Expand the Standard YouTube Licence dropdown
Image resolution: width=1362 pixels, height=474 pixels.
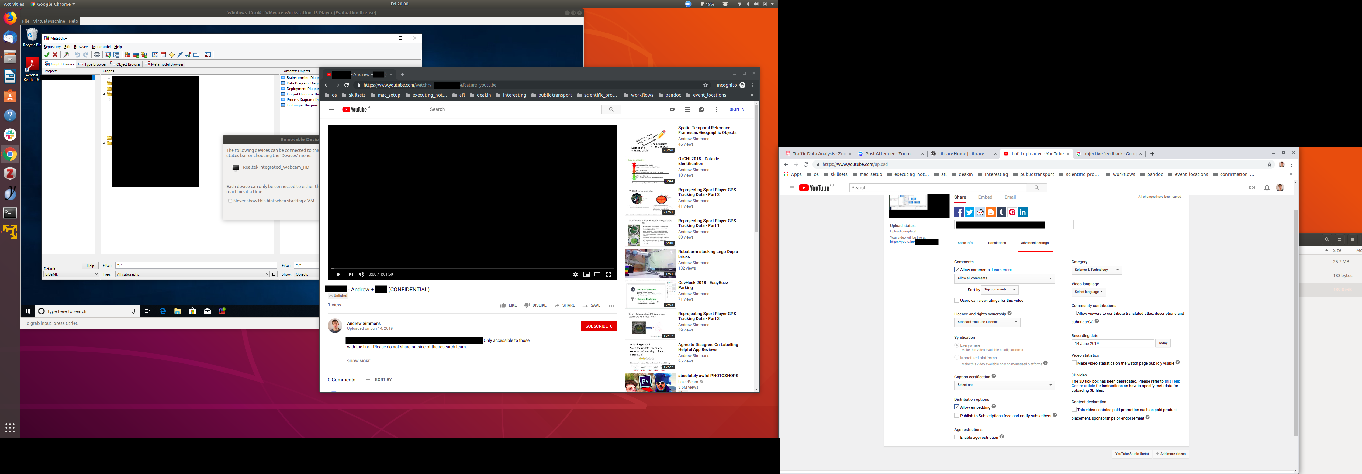coord(987,322)
